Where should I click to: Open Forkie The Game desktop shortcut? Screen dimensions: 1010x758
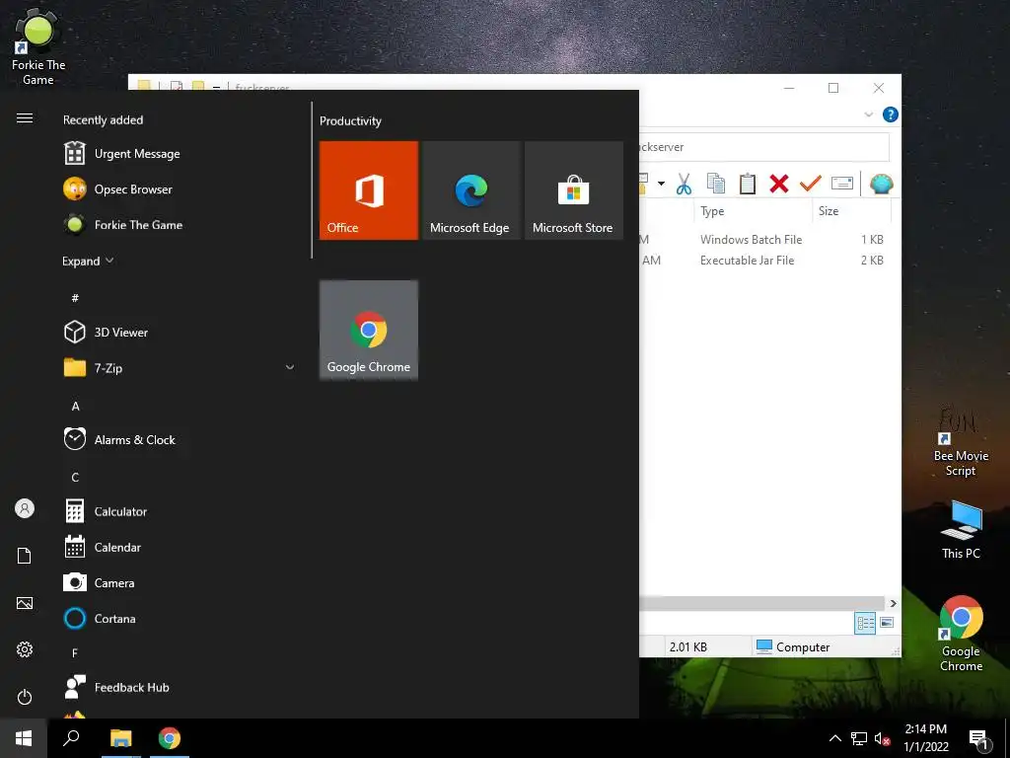tap(38, 47)
